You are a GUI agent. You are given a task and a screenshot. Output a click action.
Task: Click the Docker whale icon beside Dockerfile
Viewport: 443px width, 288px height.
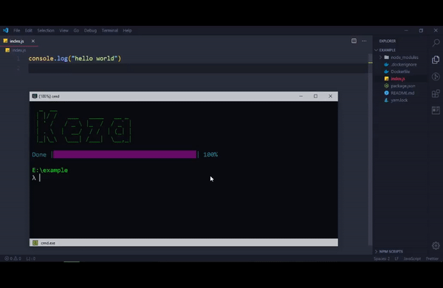[x=386, y=72]
